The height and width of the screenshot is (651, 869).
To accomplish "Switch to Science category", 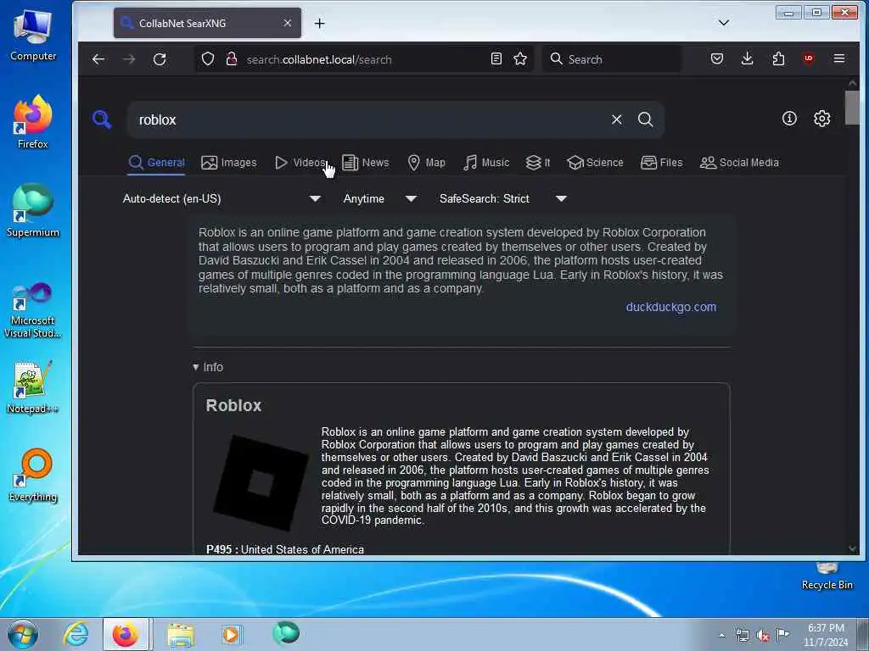I will tap(595, 162).
